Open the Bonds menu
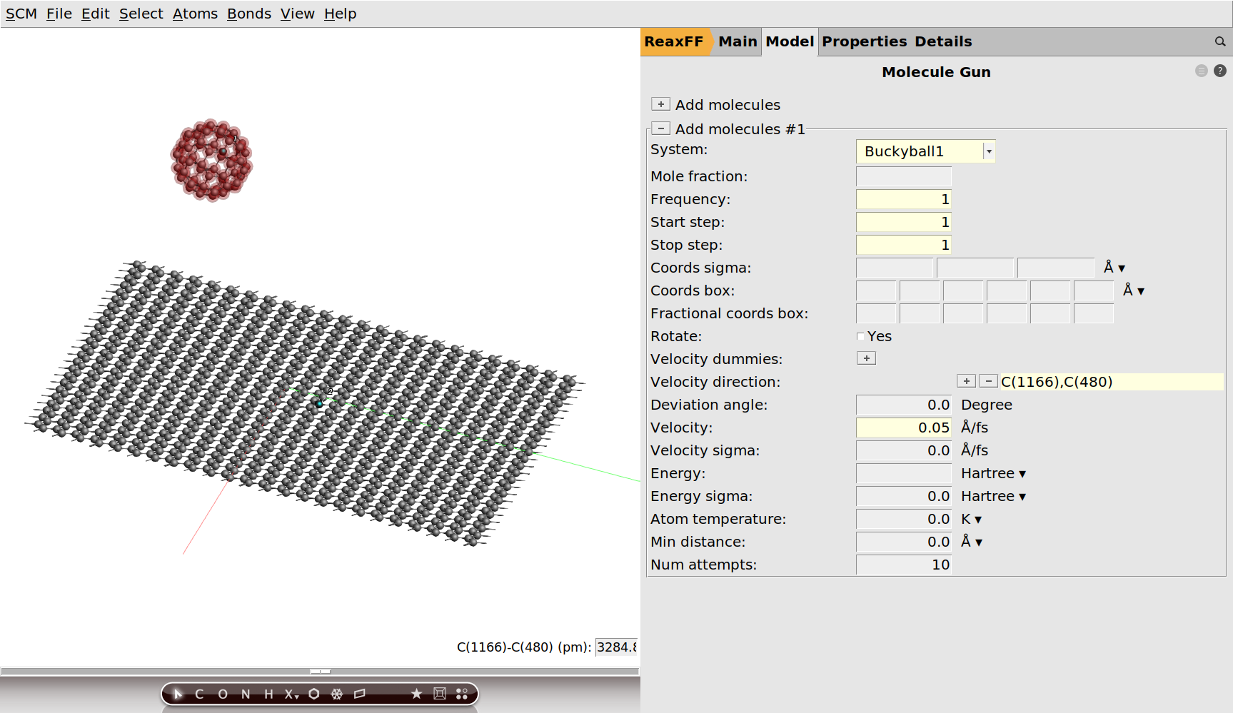 (x=249, y=14)
